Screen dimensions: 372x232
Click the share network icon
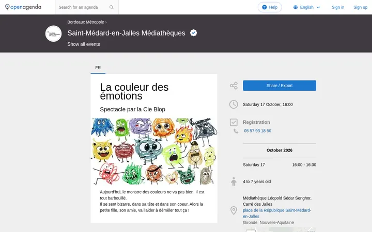[x=234, y=86]
